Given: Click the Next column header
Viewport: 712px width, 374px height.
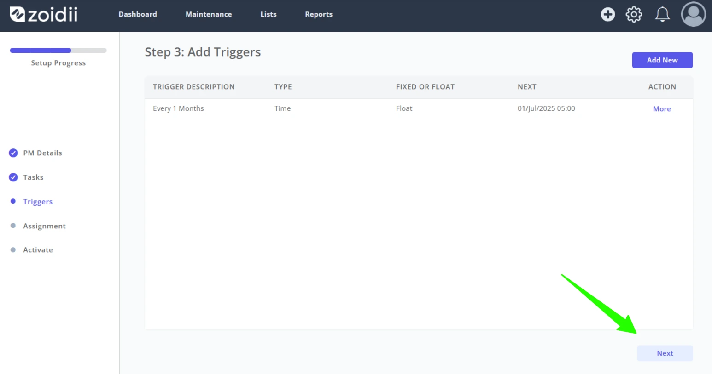Looking at the screenshot, I should (x=527, y=87).
